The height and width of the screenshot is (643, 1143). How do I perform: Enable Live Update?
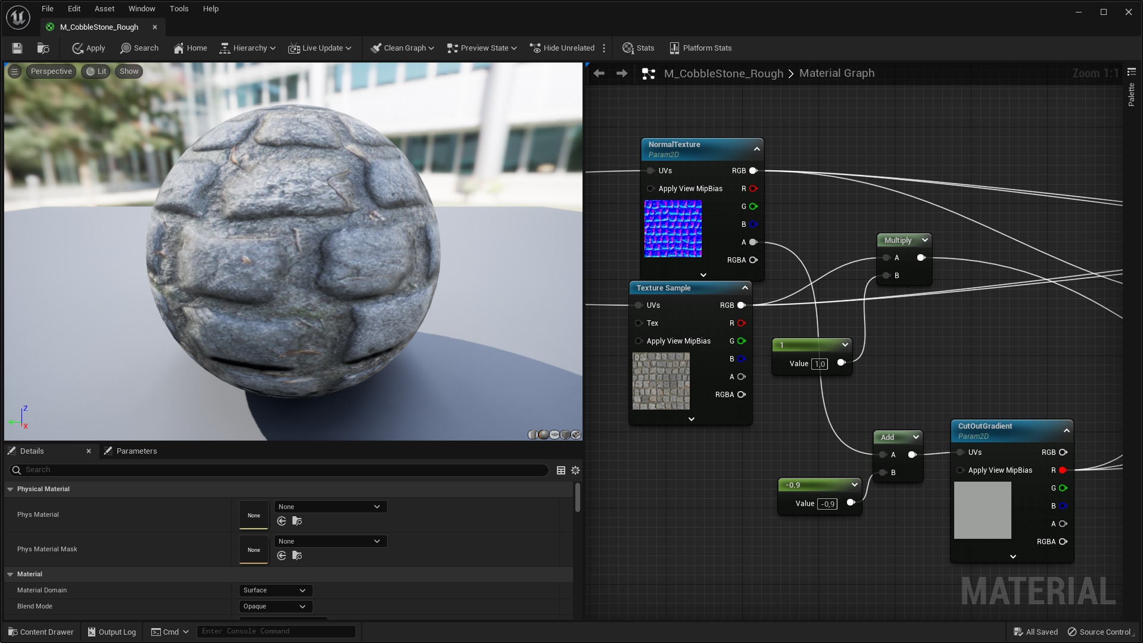point(319,48)
